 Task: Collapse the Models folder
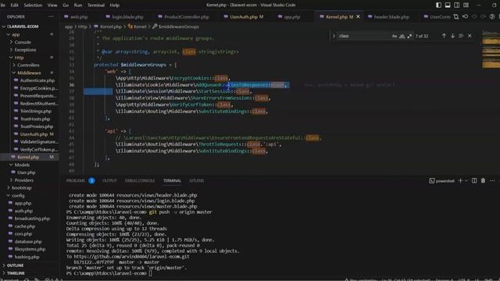click(x=22, y=165)
